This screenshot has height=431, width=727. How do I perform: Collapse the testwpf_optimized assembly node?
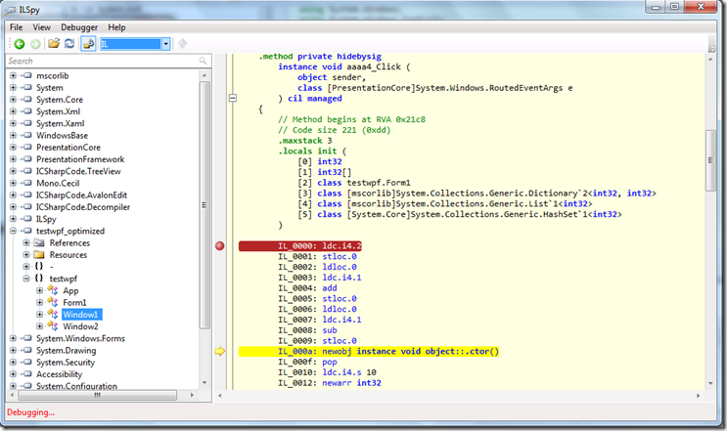[14, 231]
